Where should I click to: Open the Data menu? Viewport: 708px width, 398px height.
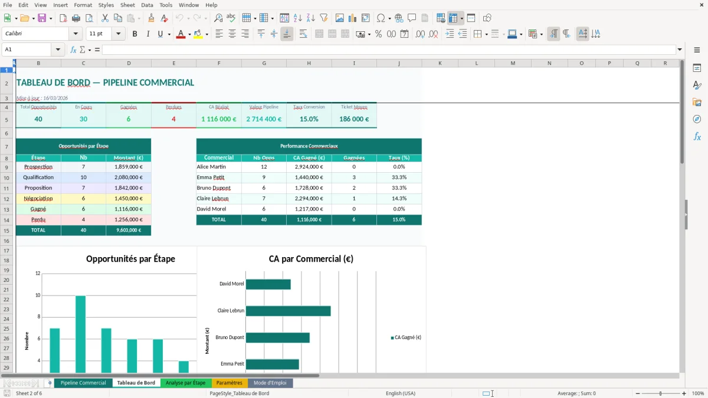[147, 5]
